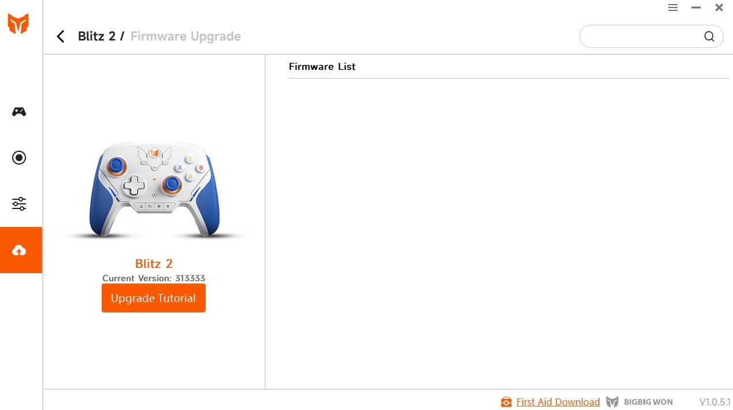Viewport: 733px width, 410px height.
Task: Click the Firmware Upgrade breadcrumb label
Action: (x=185, y=36)
